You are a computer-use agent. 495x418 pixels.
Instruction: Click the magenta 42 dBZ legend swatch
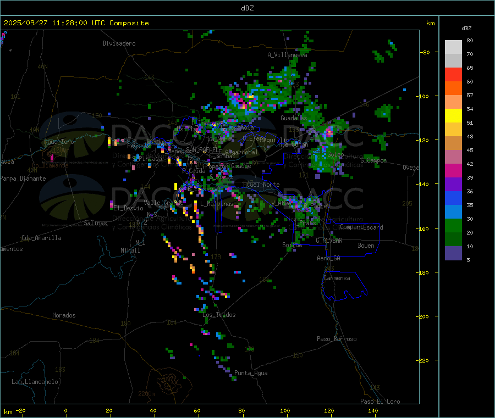point(453,170)
